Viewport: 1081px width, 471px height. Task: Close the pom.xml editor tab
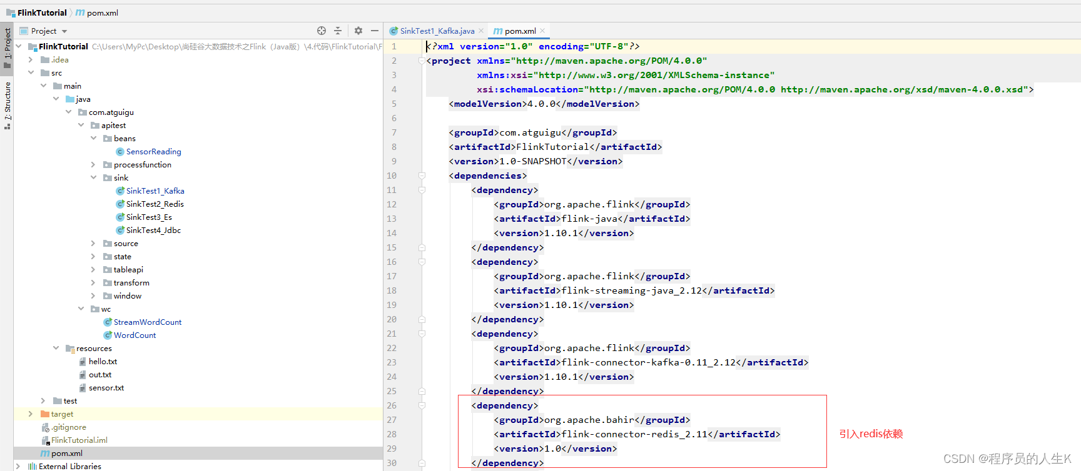tap(542, 31)
